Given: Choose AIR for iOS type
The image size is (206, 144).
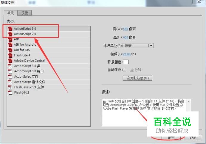Looking at the screenshot, I should coord(49,50).
